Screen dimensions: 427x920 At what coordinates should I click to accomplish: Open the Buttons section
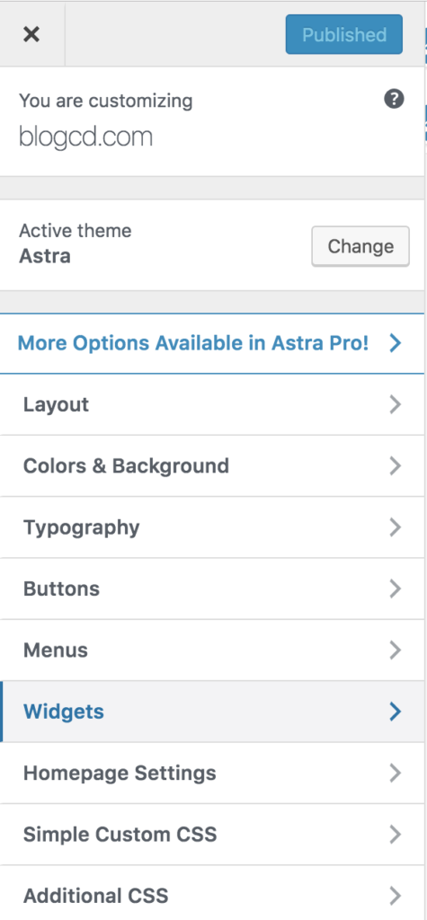click(x=211, y=589)
